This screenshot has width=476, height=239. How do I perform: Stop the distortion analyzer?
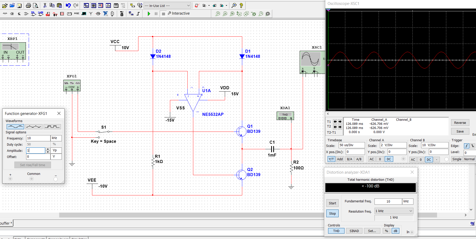point(332,213)
